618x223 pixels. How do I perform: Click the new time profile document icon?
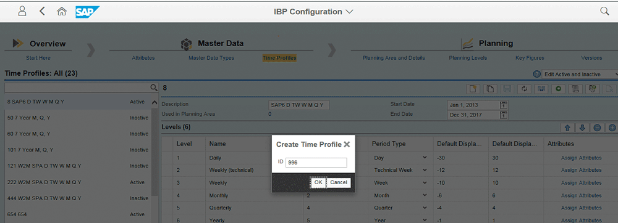[473, 89]
